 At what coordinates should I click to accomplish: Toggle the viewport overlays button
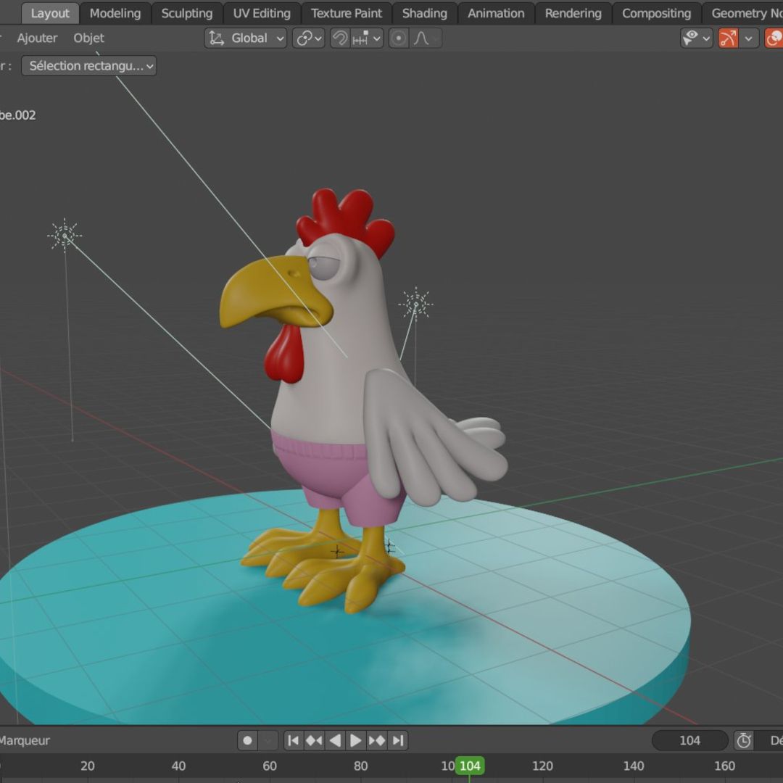tap(774, 38)
